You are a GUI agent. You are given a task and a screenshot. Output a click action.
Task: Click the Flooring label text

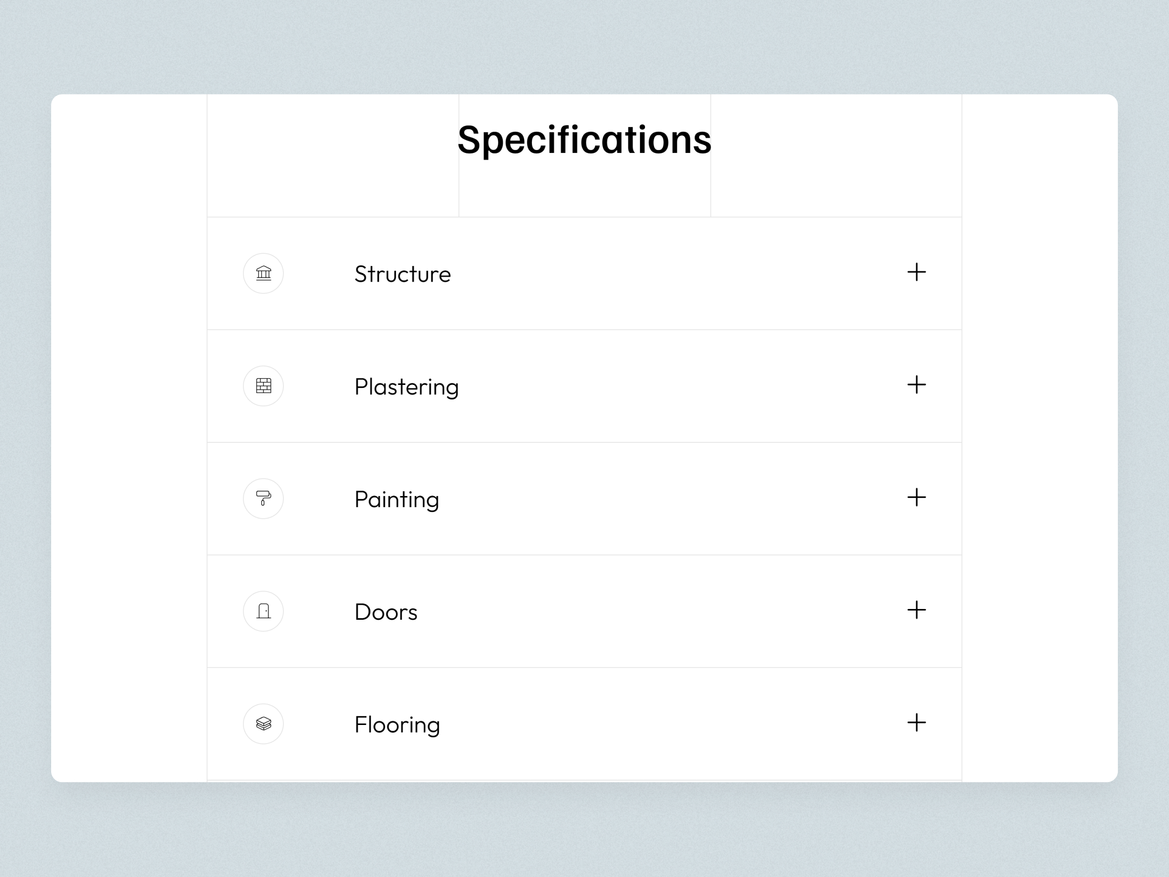tap(397, 725)
